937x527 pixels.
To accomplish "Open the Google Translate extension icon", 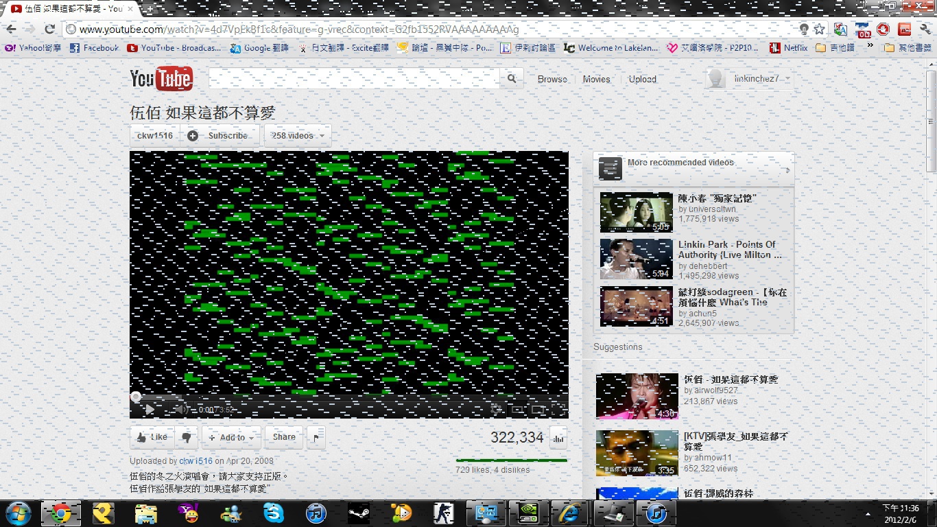I will coord(841,30).
